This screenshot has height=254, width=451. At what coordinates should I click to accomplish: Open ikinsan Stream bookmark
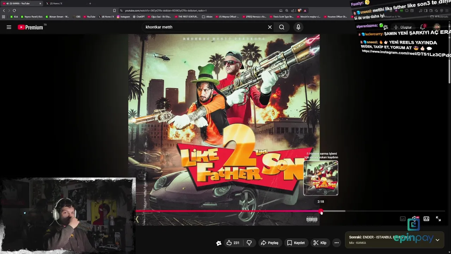pos(57,17)
